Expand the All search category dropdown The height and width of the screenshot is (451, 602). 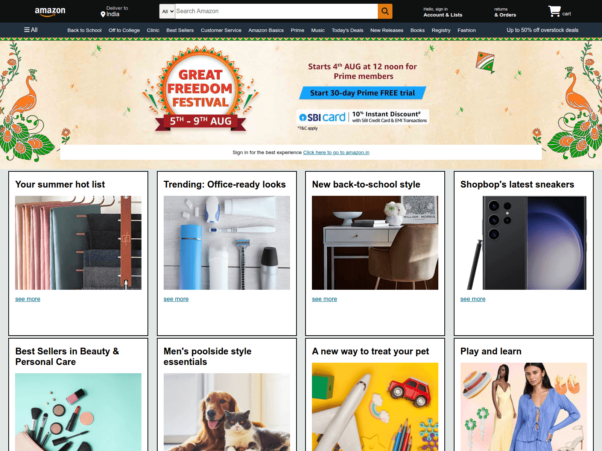coord(167,11)
